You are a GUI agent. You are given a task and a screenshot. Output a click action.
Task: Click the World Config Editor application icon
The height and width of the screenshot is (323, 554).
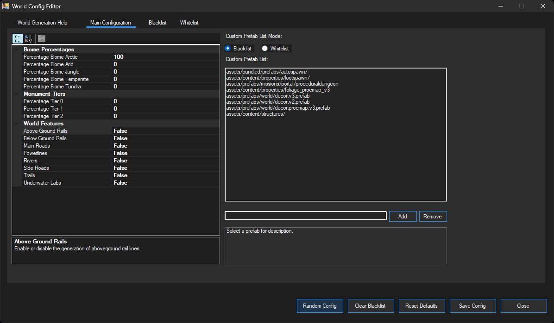tap(6, 6)
